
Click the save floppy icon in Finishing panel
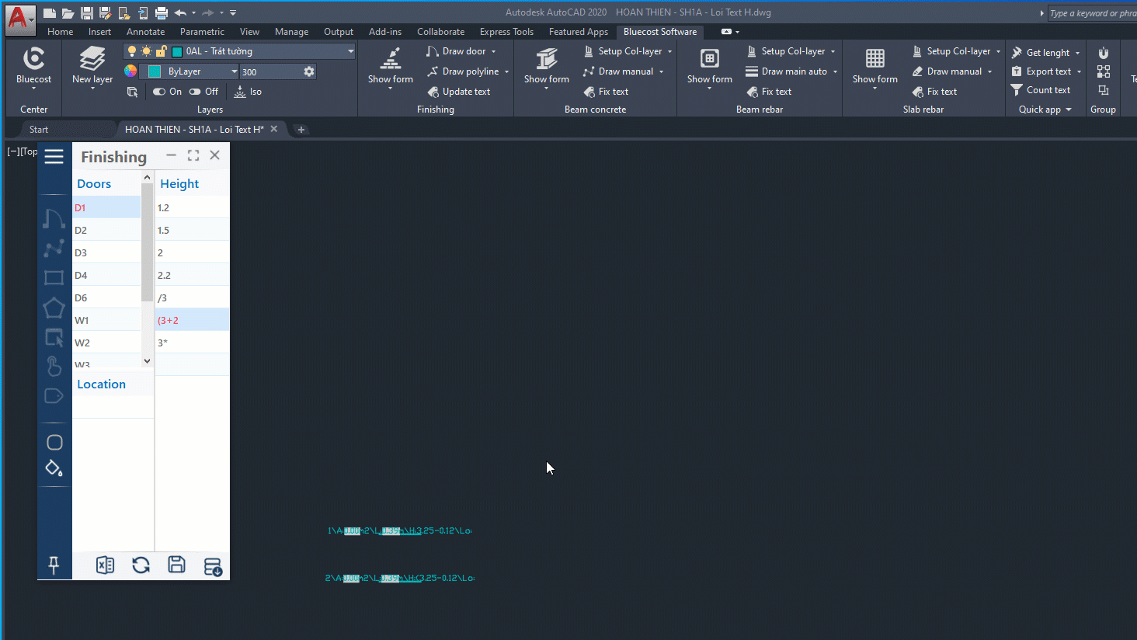click(176, 565)
